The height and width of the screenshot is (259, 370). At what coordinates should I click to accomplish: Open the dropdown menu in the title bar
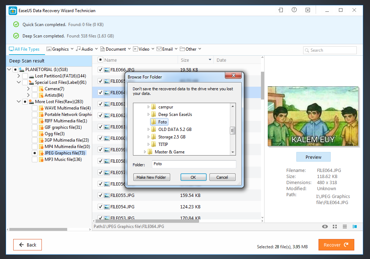coord(307,10)
